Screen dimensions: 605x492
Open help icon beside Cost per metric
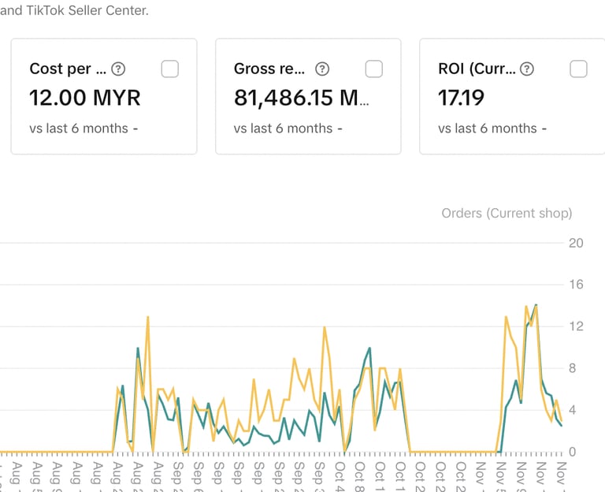pyautogui.click(x=118, y=69)
